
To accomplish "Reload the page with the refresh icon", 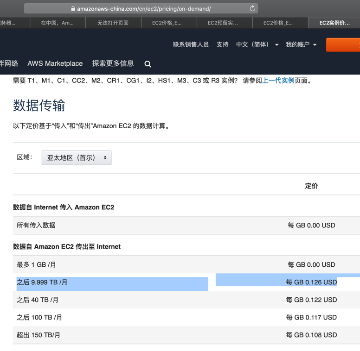I will 252,9.
